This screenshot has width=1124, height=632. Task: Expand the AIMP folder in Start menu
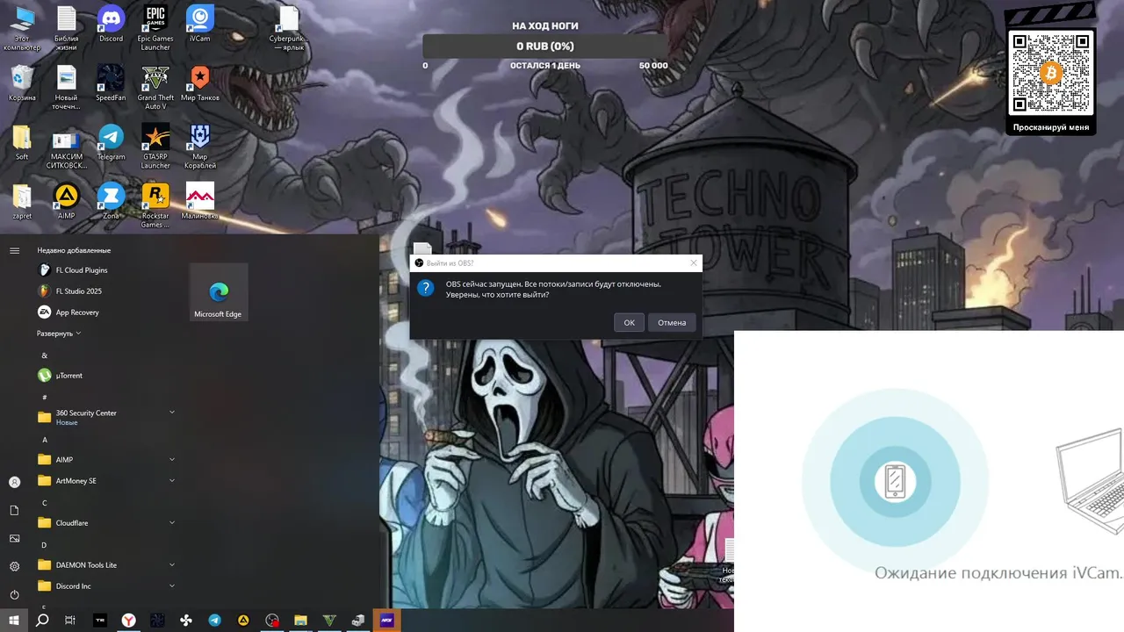pyautogui.click(x=105, y=459)
